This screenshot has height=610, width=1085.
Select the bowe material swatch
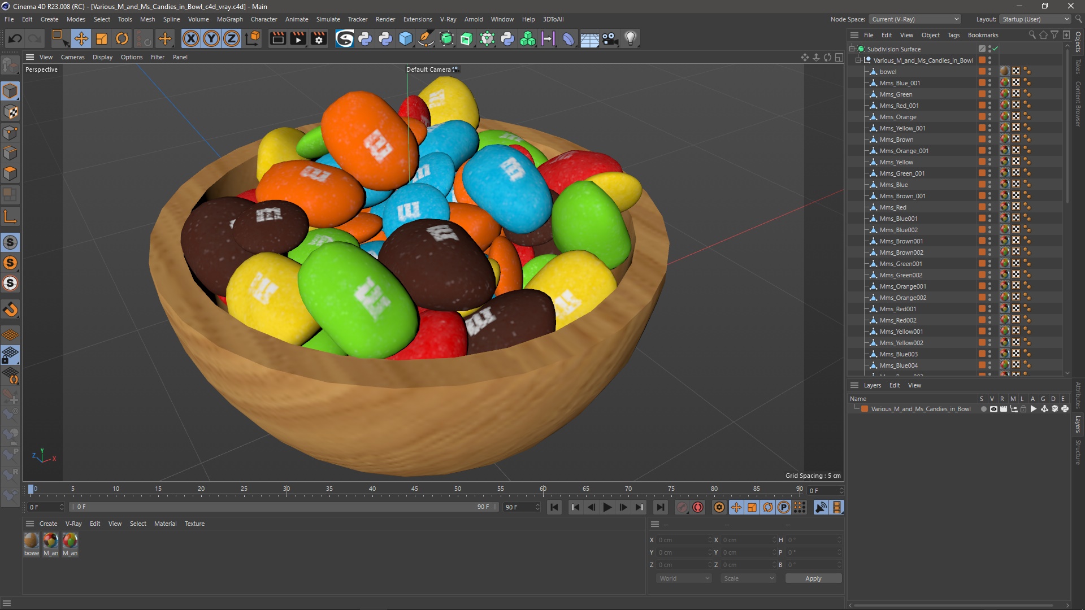[32, 541]
